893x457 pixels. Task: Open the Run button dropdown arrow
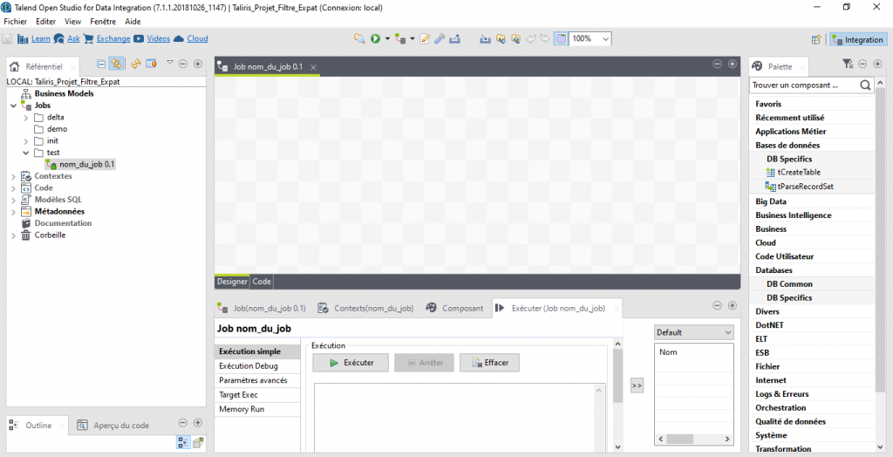point(387,38)
